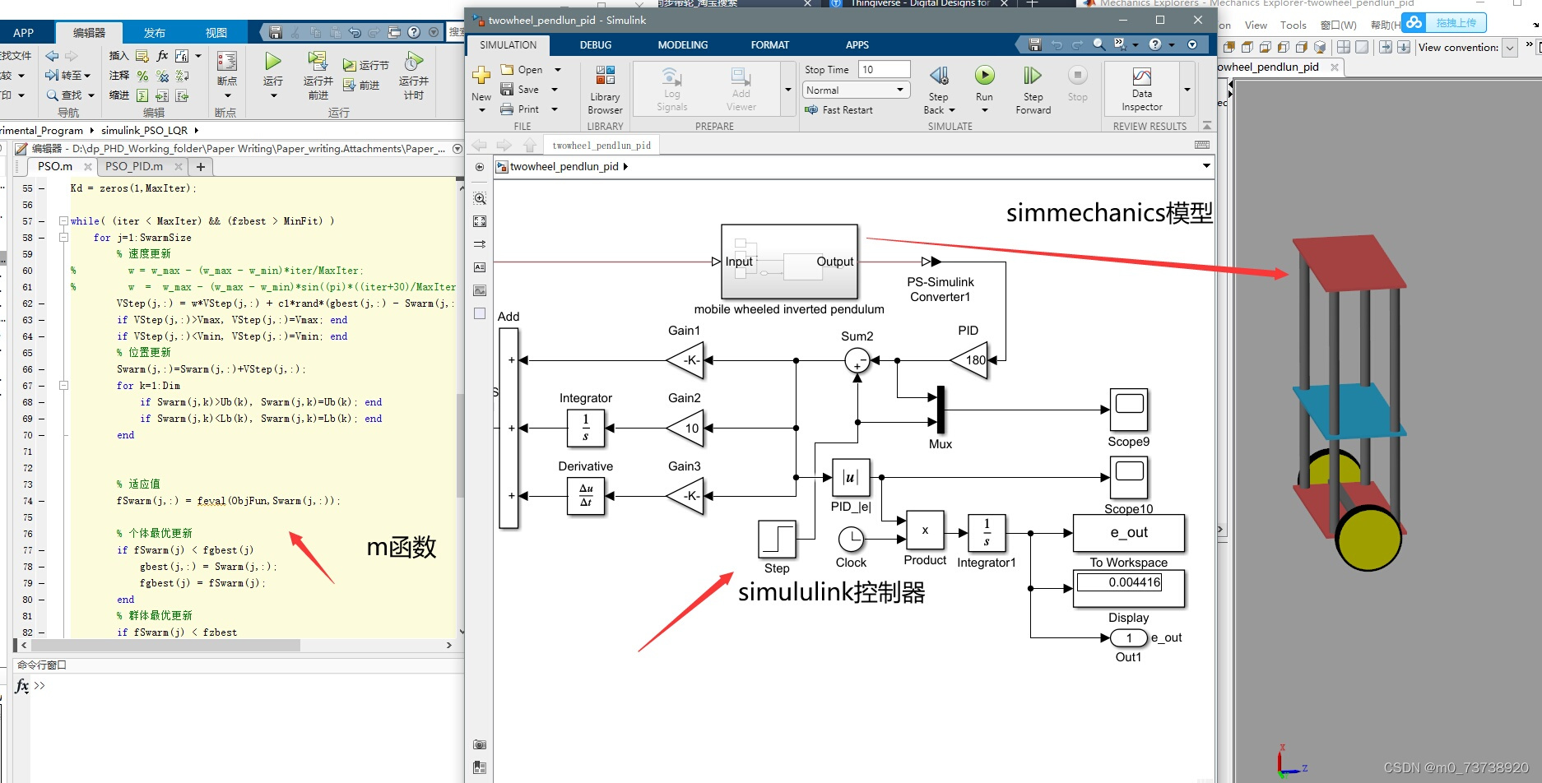Screen dimensions: 1542x783
Task: Click the Fit to View icon
Action: click(480, 221)
